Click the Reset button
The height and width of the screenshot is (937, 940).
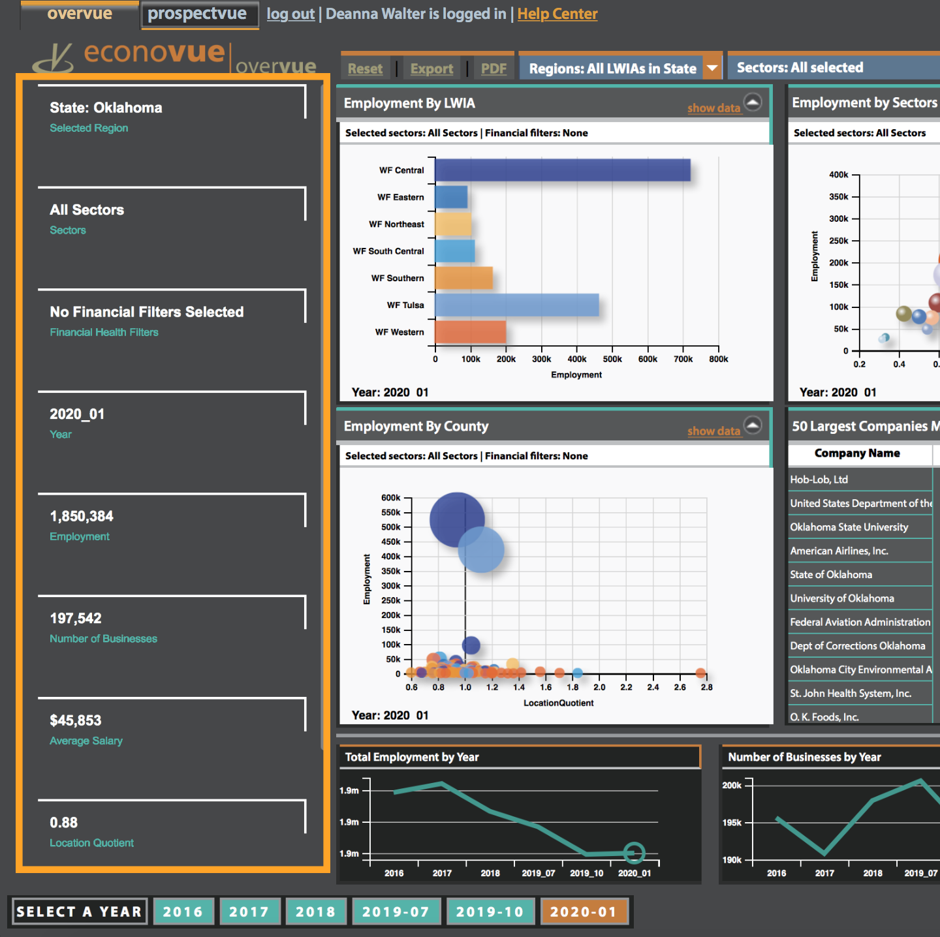tap(365, 67)
